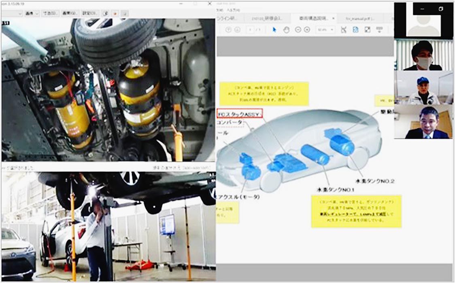Click the fifth camera toolbar button
Screen dimensions: 455x283
[89, 13]
